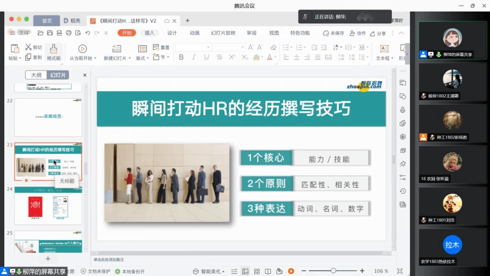This screenshot has width=490, height=276.
Task: Click orange play slideshow icon in status bar
Action: coord(291,271)
